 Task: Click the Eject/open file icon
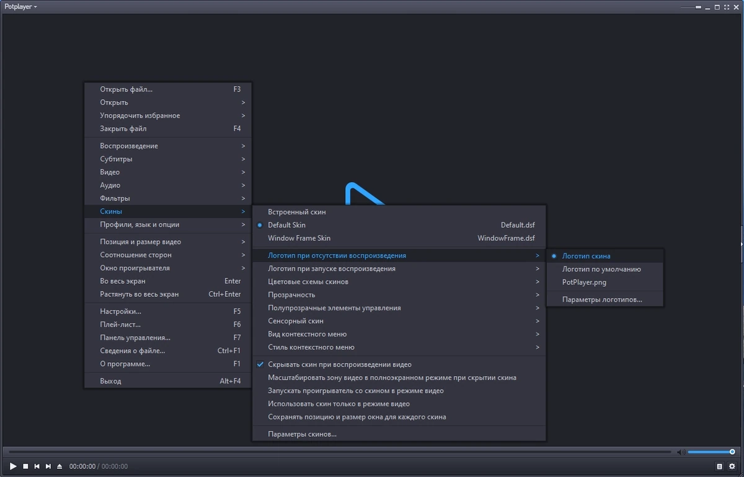coord(60,466)
